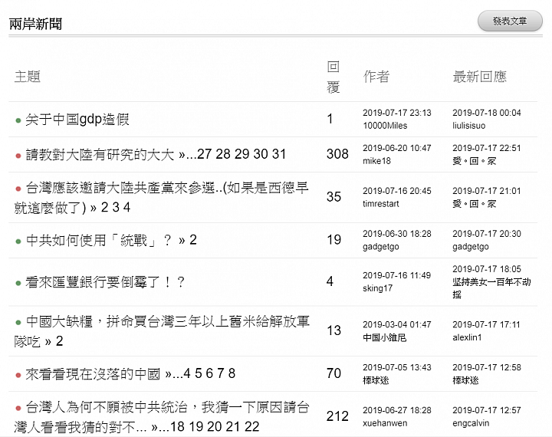
Task: Go to page 22 of 台灣人為何不願被中共統治
Action: 251,427
